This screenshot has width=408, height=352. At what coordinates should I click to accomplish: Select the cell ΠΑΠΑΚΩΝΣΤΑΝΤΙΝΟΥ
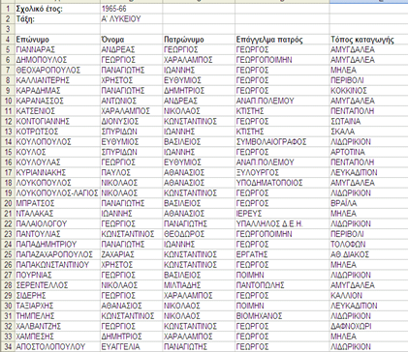[57, 265]
